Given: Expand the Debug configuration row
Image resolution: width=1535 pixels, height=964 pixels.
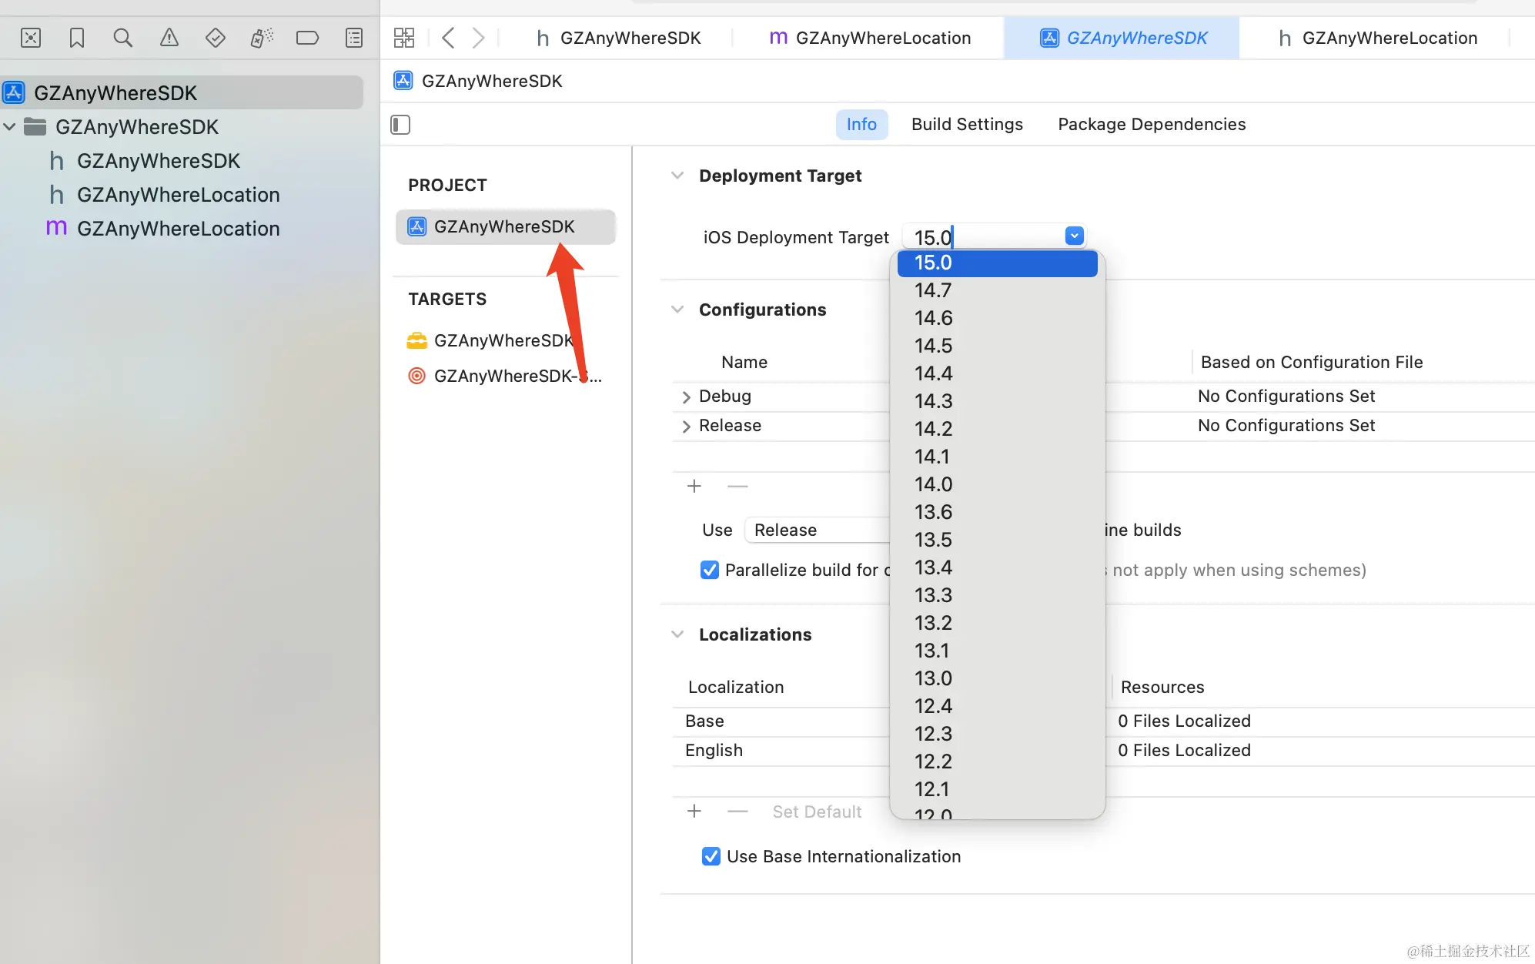Looking at the screenshot, I should pyautogui.click(x=686, y=397).
